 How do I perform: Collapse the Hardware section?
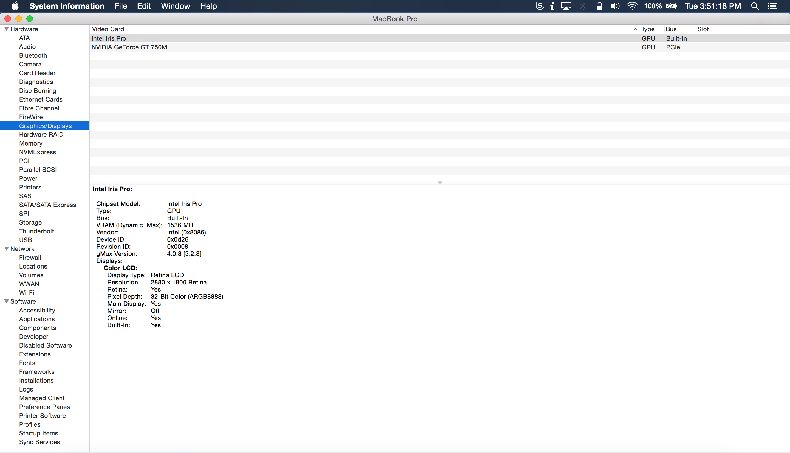click(x=6, y=29)
